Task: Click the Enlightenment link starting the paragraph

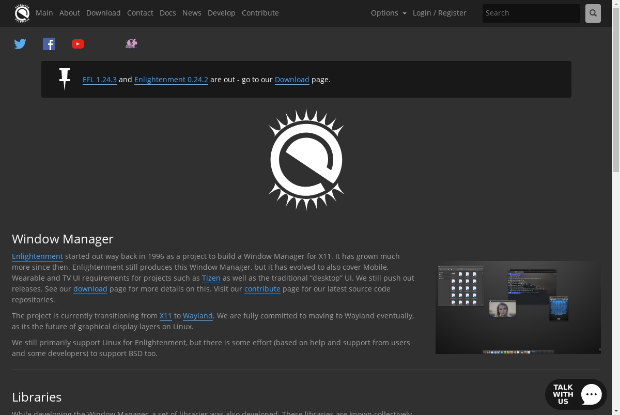Action: (x=37, y=256)
